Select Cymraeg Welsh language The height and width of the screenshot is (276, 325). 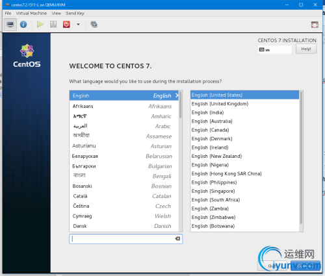(124, 216)
